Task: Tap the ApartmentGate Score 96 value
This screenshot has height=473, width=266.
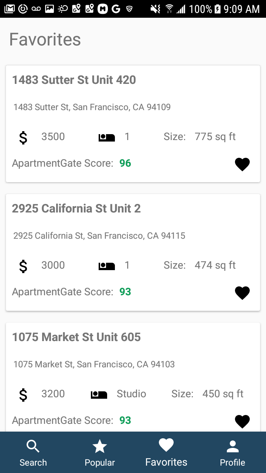Action: 125,163
